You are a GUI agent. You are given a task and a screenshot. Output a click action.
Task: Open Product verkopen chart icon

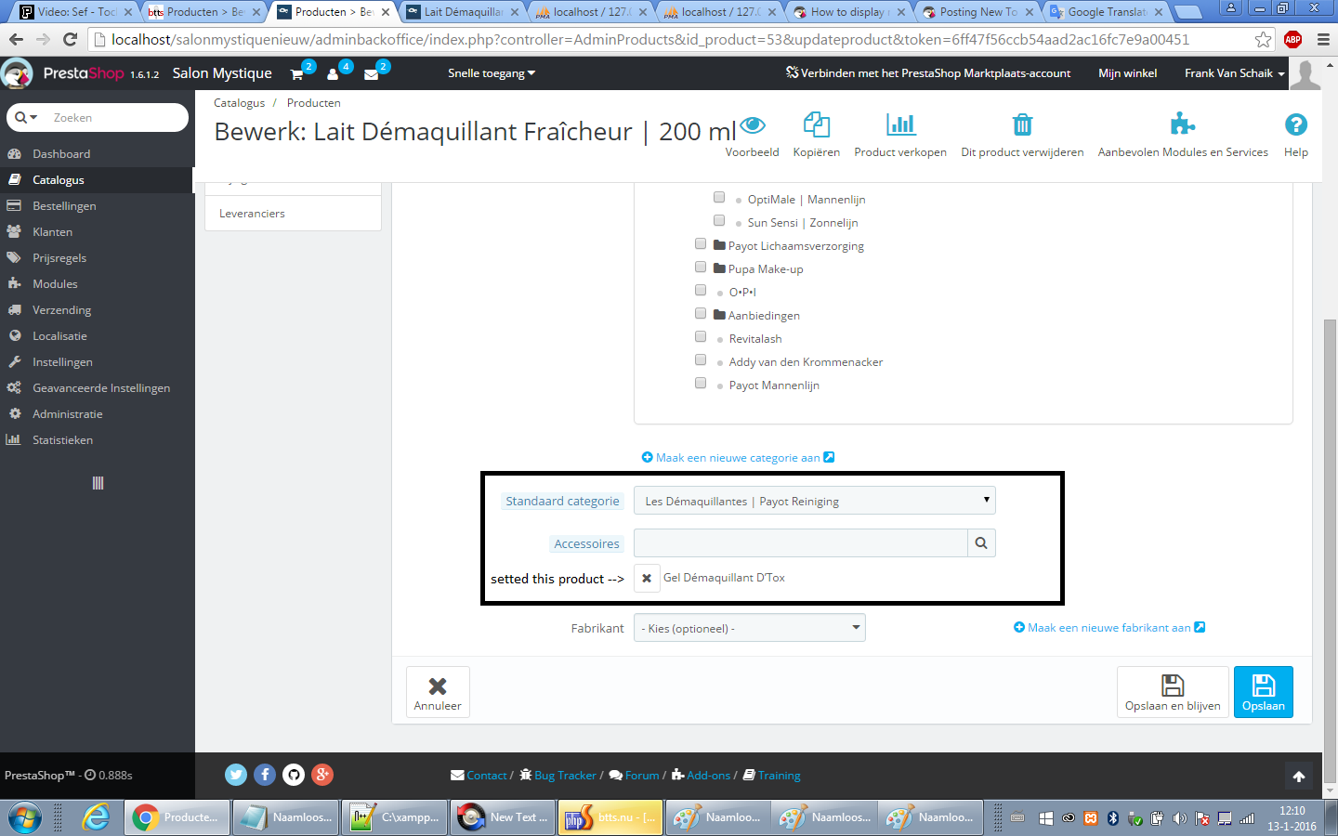[900, 124]
